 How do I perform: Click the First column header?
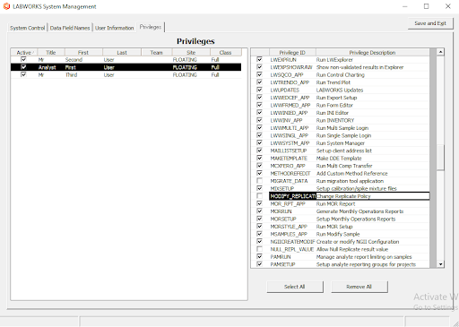coord(83,53)
